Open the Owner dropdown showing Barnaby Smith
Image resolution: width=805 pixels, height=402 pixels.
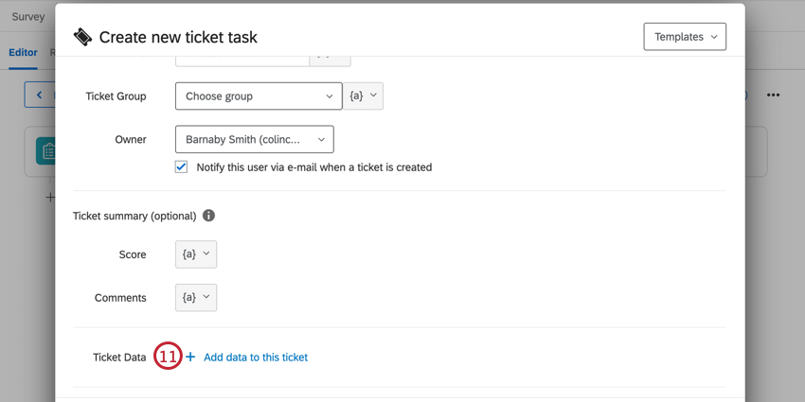click(x=254, y=140)
